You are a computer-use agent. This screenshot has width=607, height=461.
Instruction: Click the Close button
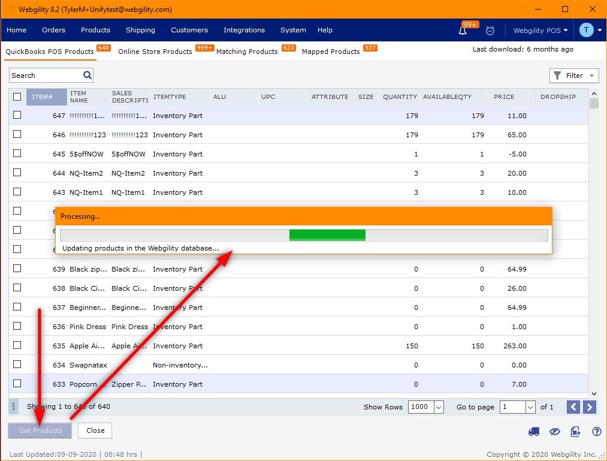(95, 430)
